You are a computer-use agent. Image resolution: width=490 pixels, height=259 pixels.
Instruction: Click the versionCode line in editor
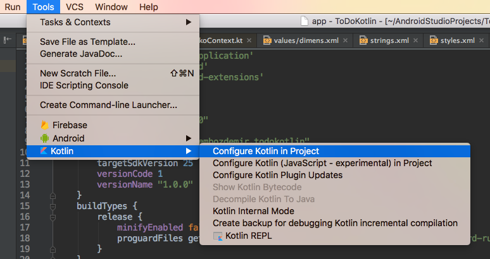coord(130,174)
